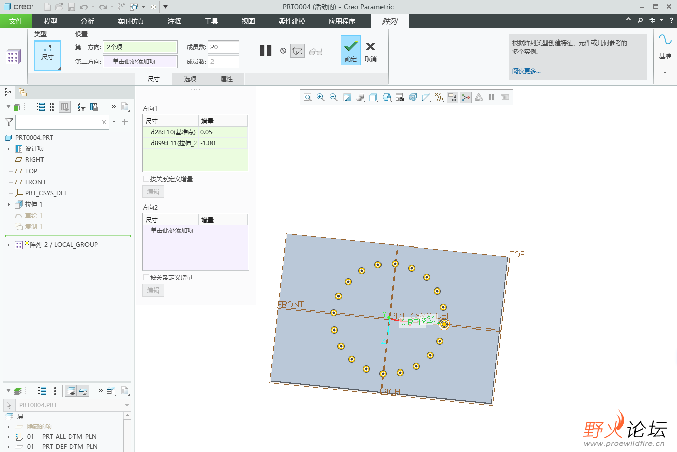Enable first 按关系定义增量 checkbox under 方向1

(x=146, y=179)
